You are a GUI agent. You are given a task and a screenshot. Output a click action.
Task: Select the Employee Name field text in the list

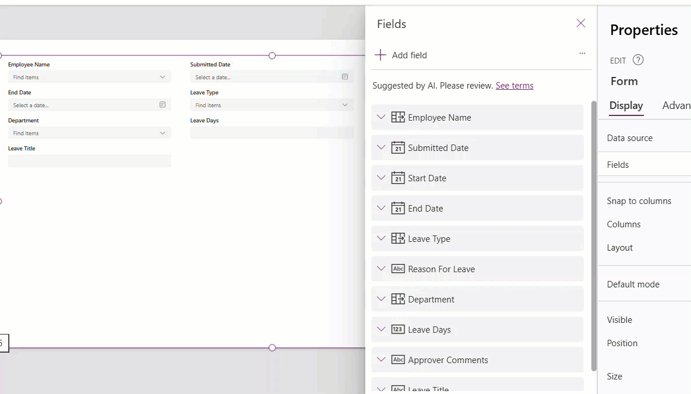439,118
